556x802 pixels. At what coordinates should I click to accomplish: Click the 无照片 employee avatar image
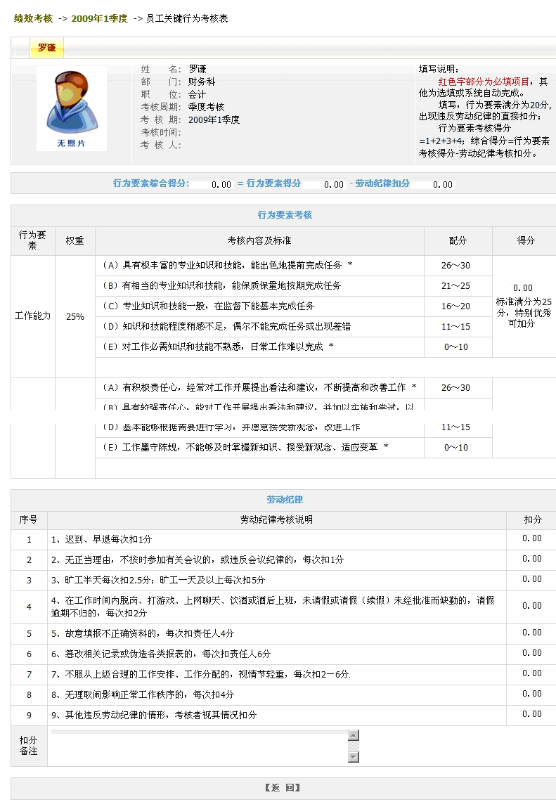pos(71,109)
